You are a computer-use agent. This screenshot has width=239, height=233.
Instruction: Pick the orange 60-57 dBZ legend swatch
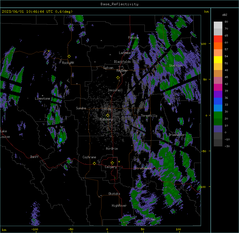point(218,46)
